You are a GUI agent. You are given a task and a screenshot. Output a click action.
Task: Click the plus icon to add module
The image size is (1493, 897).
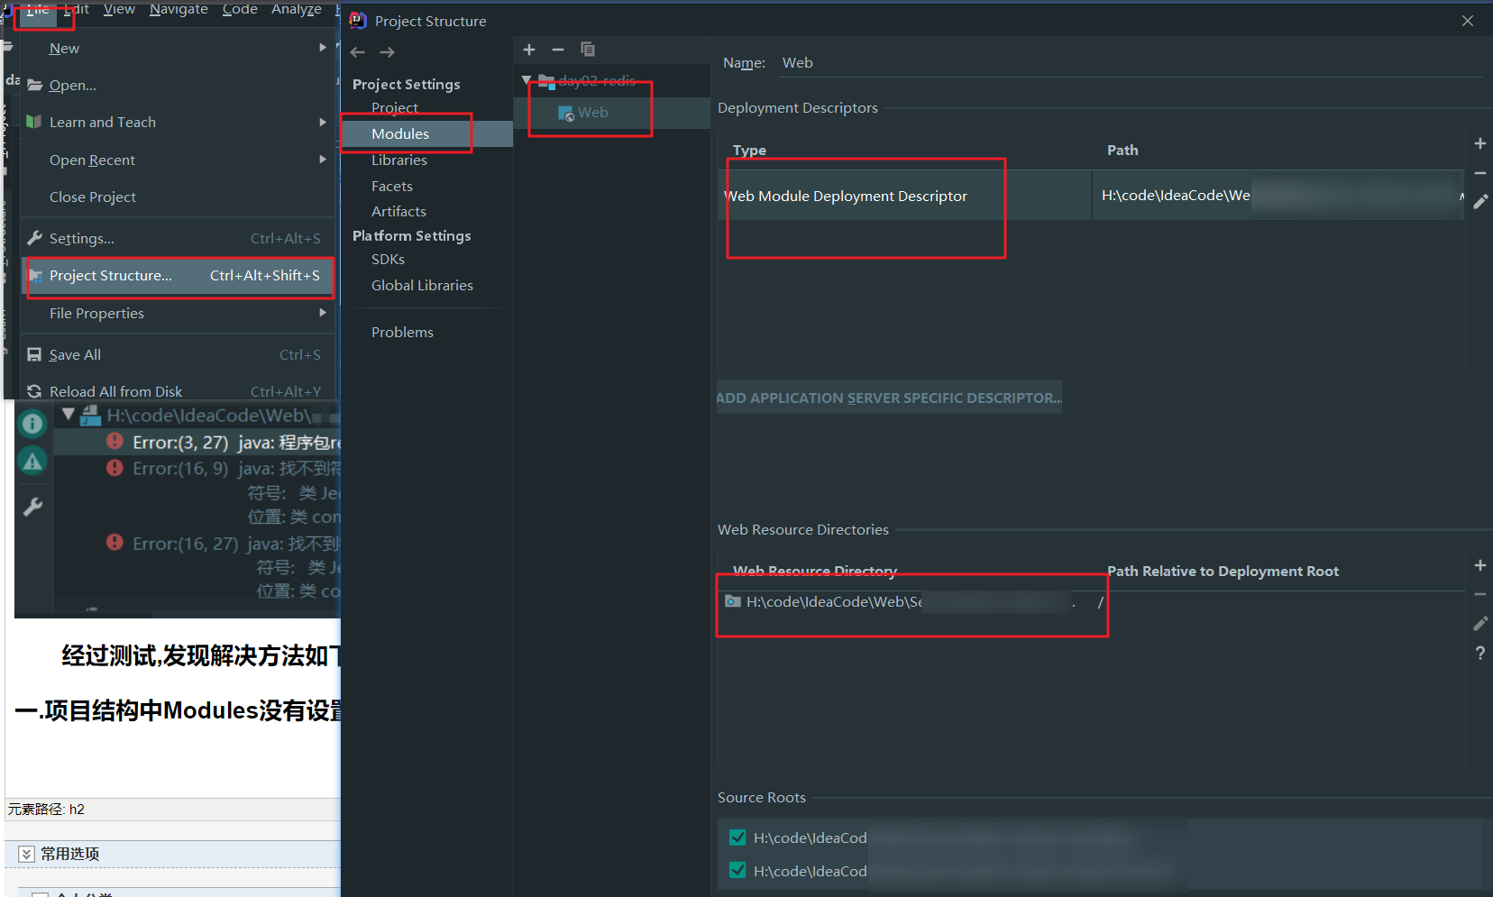click(529, 50)
